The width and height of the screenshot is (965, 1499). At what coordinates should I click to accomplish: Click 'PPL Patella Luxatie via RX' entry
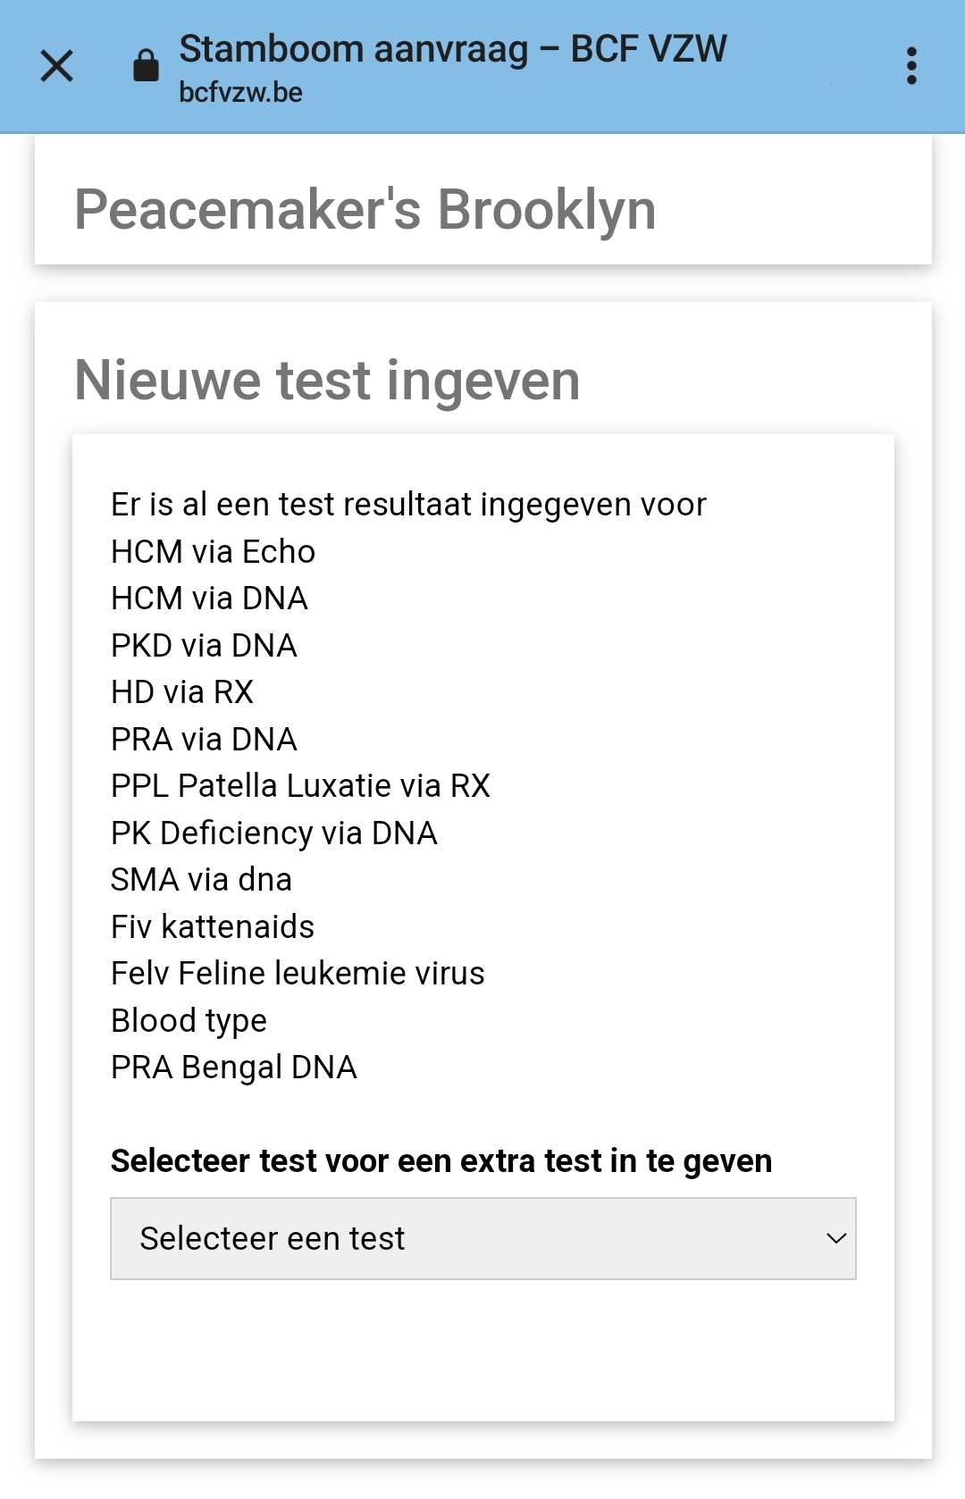(x=300, y=786)
